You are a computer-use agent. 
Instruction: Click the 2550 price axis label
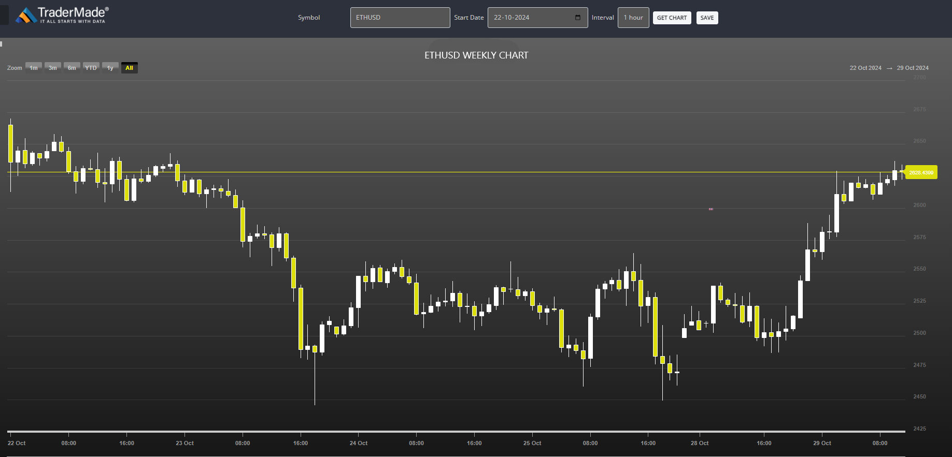(919, 269)
